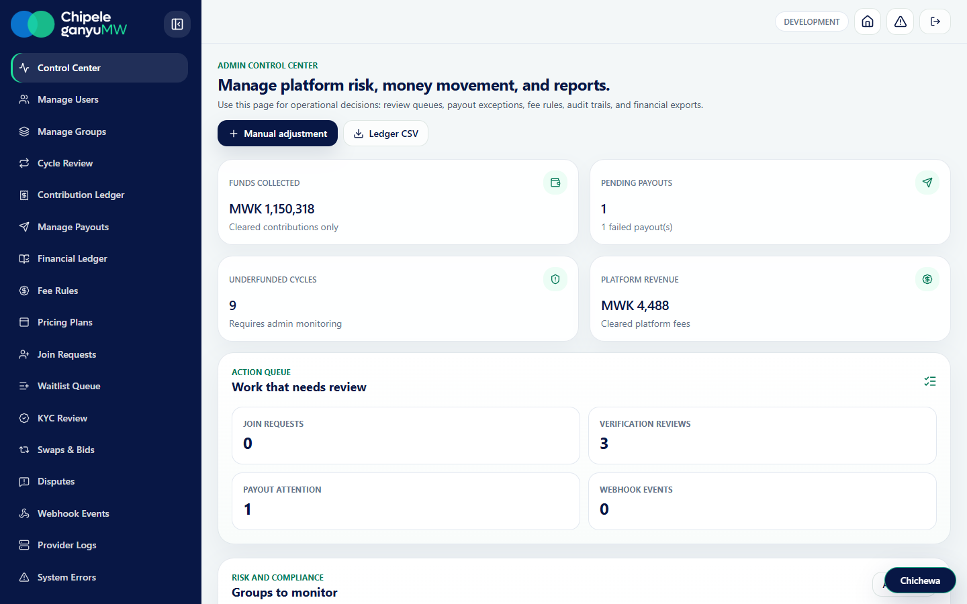Open Pricing Plans

point(99,322)
